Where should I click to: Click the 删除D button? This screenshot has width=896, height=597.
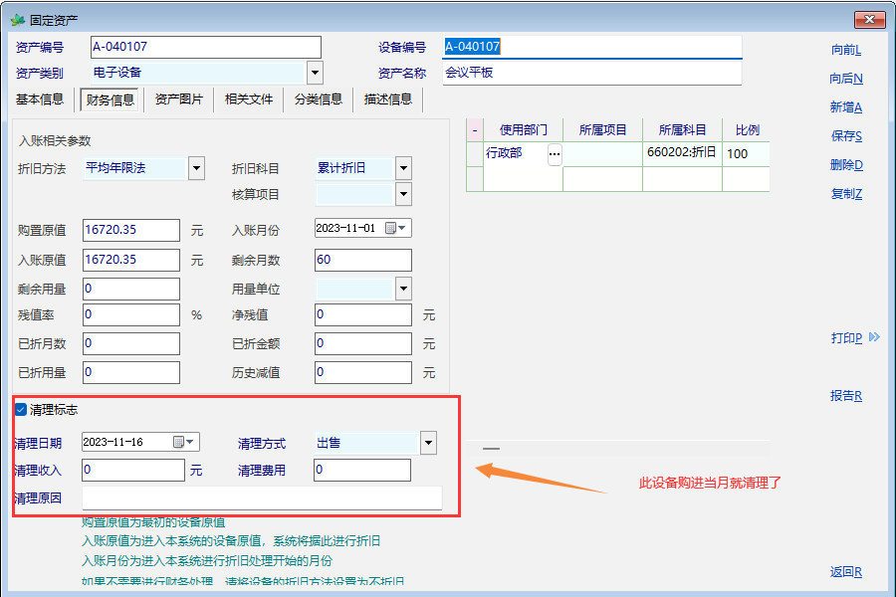(x=845, y=165)
